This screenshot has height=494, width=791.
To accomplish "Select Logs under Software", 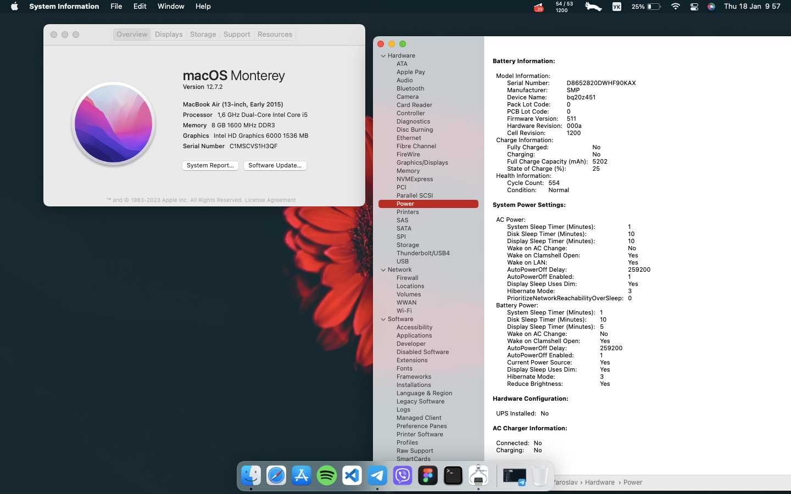I will point(403,409).
